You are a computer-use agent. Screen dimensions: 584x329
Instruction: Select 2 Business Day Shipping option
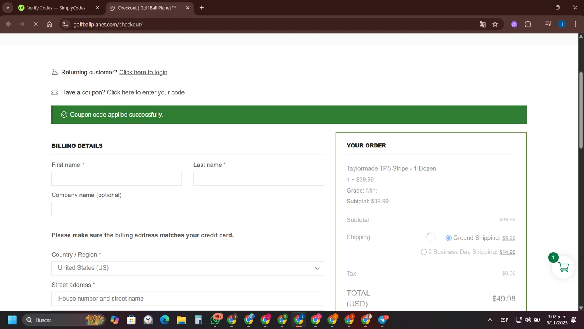coord(424,252)
